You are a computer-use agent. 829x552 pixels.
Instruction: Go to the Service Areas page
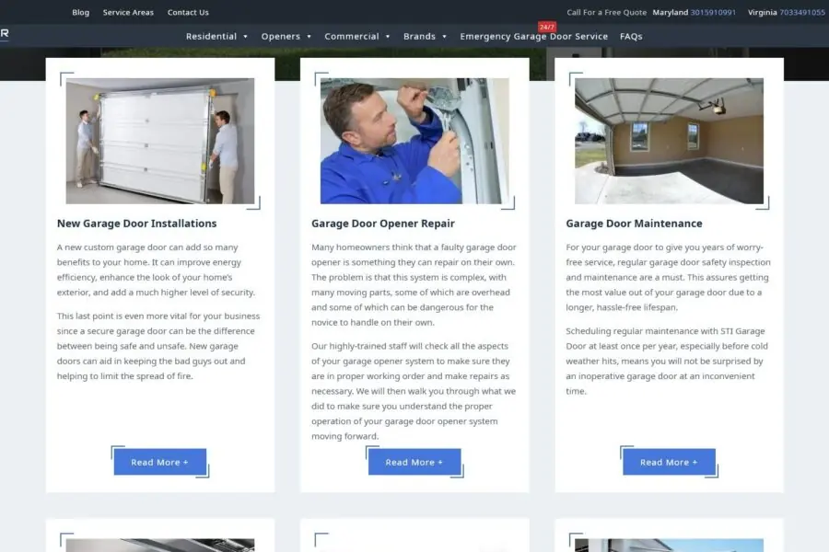[128, 13]
